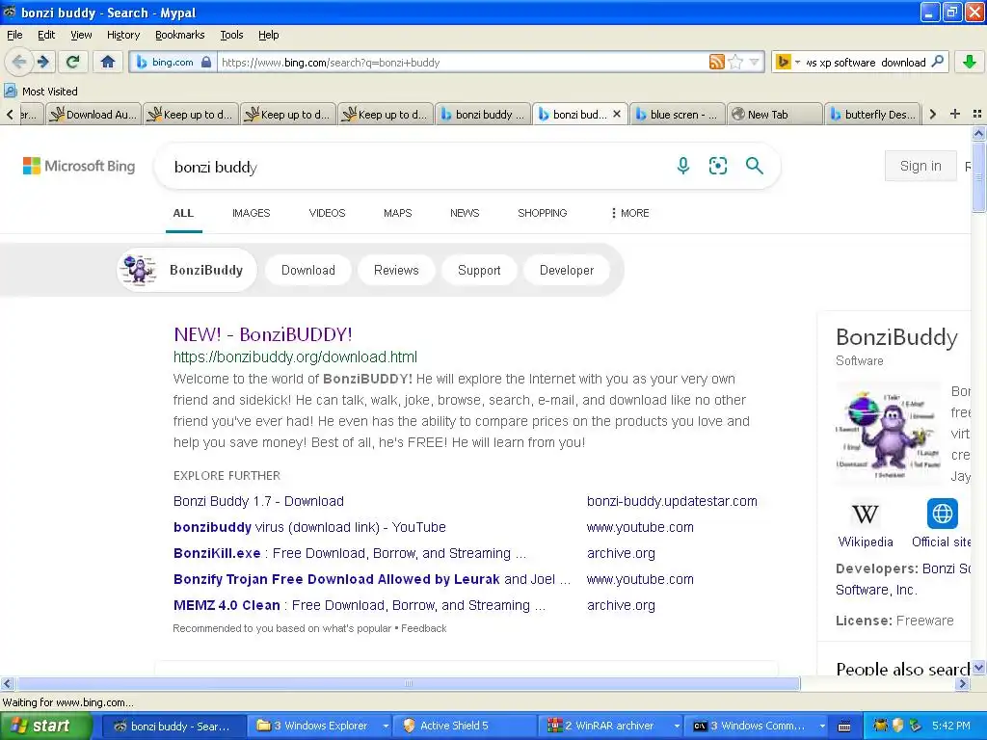Select the IMAGES search category
This screenshot has height=740, width=987.
point(251,213)
